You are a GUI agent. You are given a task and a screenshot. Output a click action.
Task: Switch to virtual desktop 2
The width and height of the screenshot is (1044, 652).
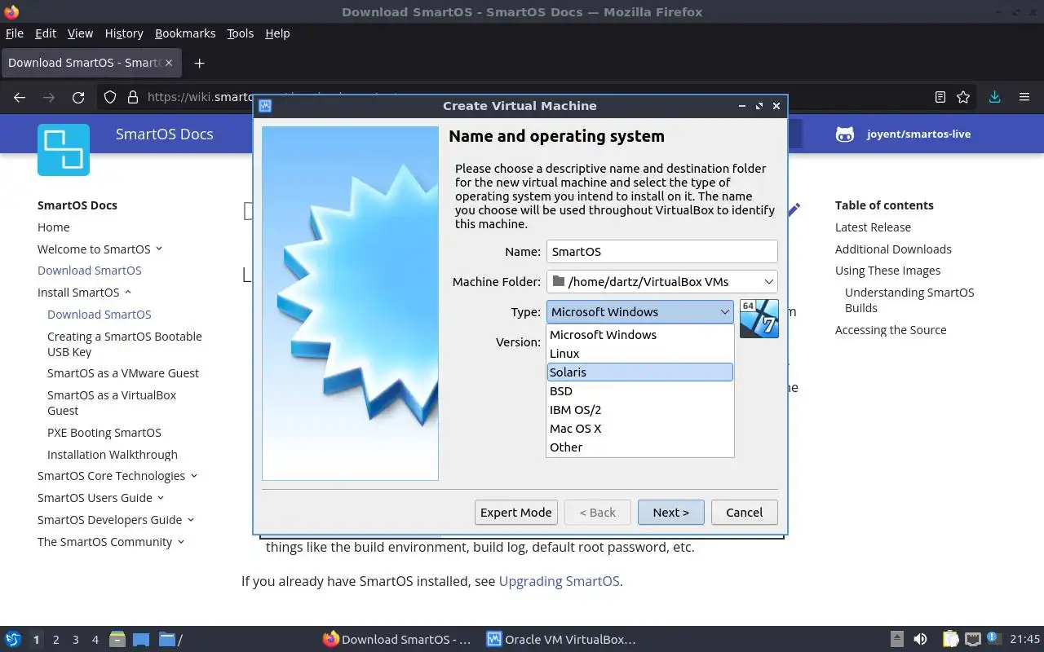[56, 640]
